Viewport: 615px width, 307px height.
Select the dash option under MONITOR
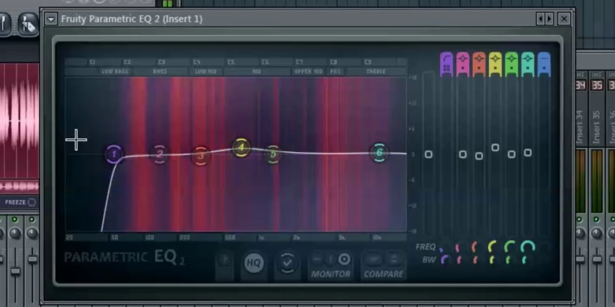point(317,260)
